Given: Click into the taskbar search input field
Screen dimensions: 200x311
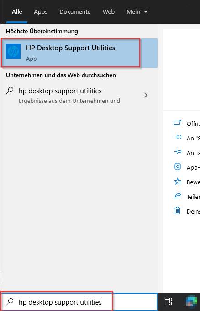Looking at the screenshot, I should click(79, 302).
